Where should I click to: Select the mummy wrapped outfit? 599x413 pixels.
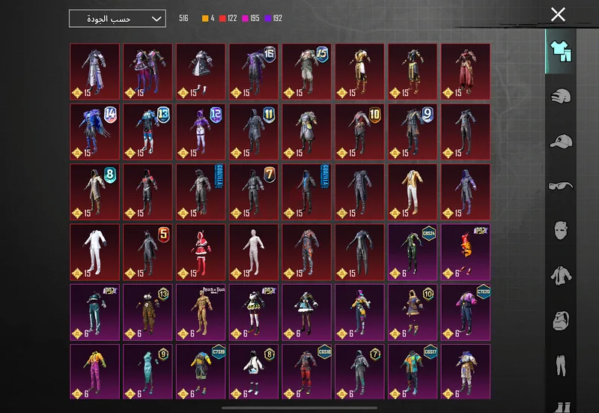(x=254, y=252)
